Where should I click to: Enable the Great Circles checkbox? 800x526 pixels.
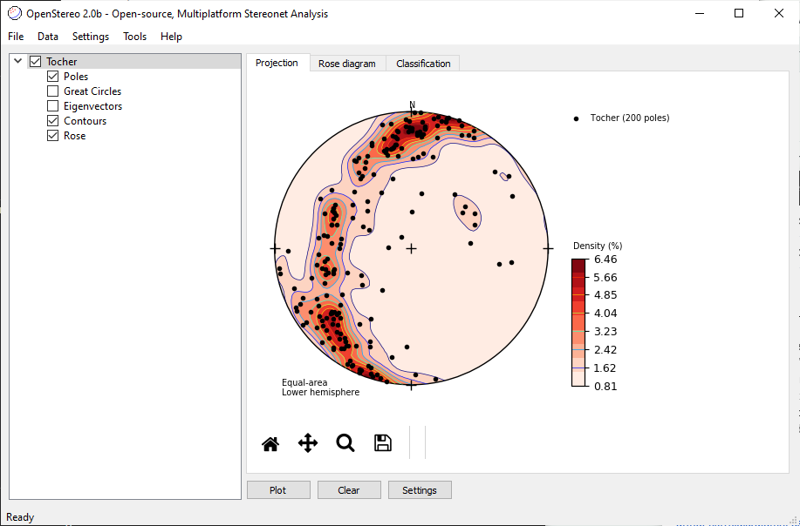coord(52,91)
